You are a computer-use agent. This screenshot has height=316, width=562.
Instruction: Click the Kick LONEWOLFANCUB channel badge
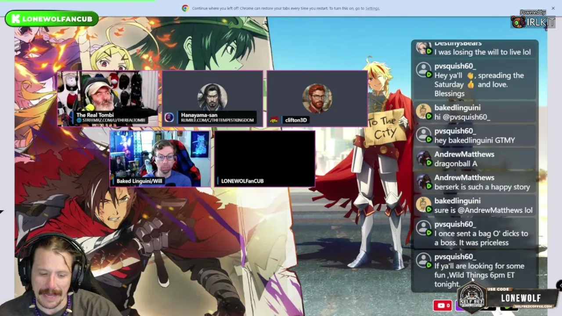tap(52, 19)
